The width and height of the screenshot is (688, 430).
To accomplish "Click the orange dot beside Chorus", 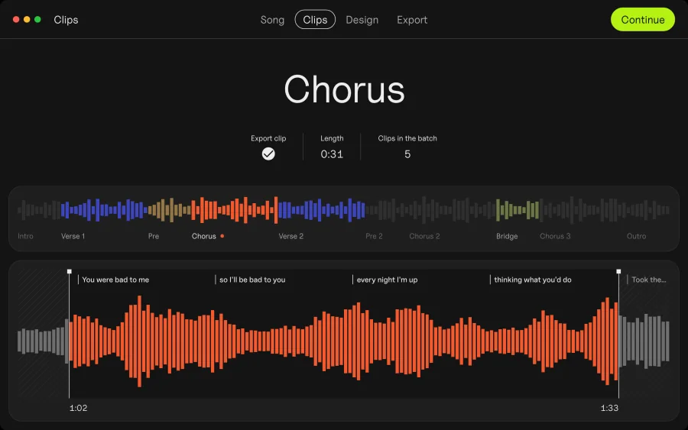I will pyautogui.click(x=222, y=236).
